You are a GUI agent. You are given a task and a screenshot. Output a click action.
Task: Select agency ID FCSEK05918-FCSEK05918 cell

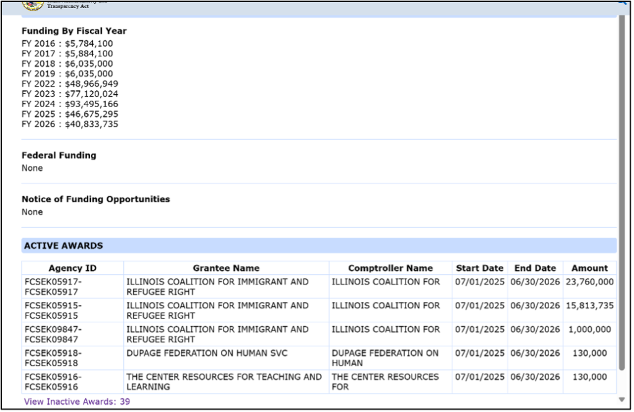[72, 358]
